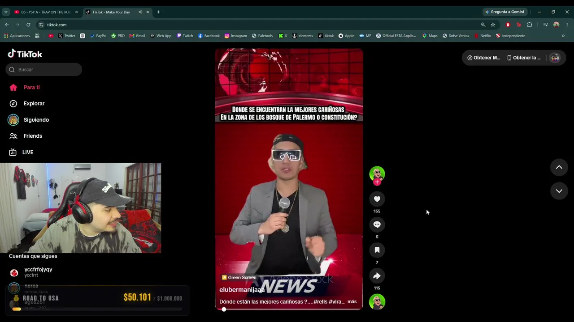This screenshot has height=322, width=574.
Task: Click the Buscar search field
Action: click(44, 69)
